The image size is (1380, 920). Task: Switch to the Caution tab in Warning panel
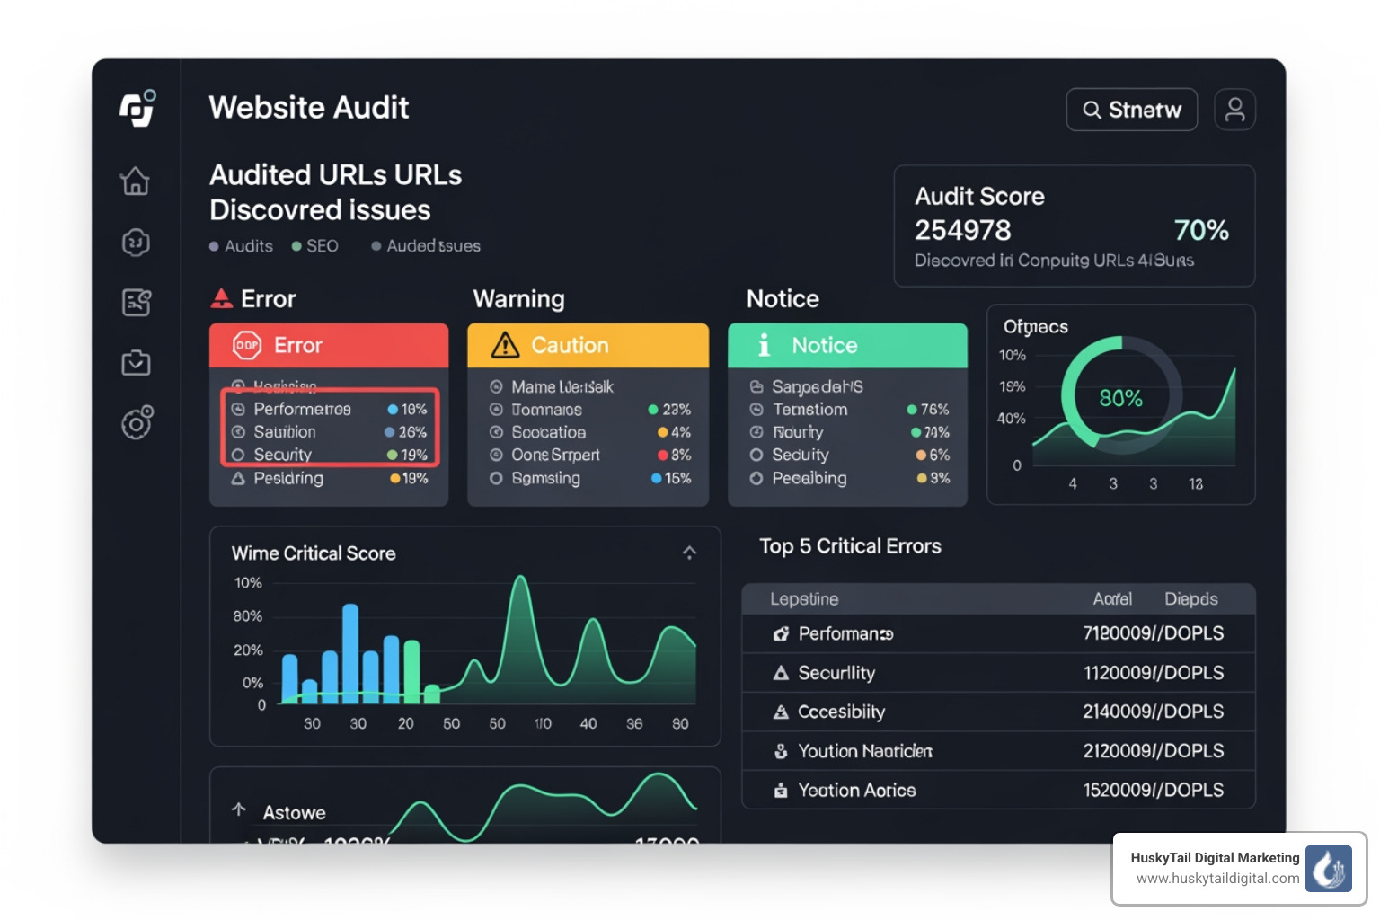pos(570,345)
